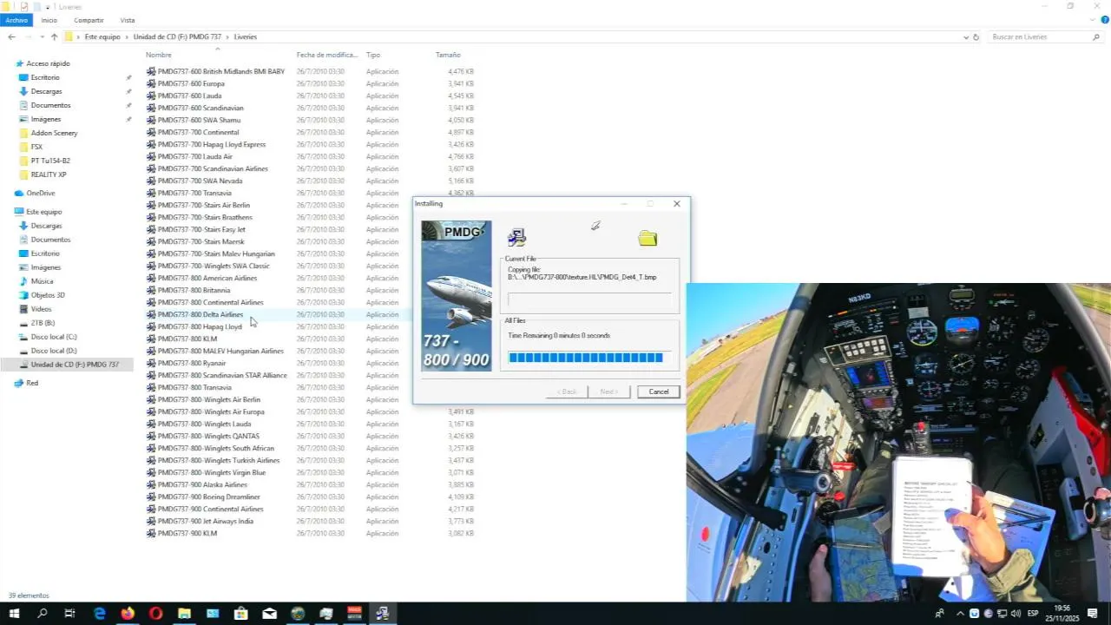Select 'PMDG737-900 Alaska Airlines' file

point(202,484)
